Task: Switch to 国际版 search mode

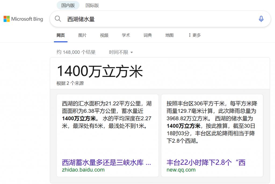Action: pyautogui.click(x=92, y=5)
